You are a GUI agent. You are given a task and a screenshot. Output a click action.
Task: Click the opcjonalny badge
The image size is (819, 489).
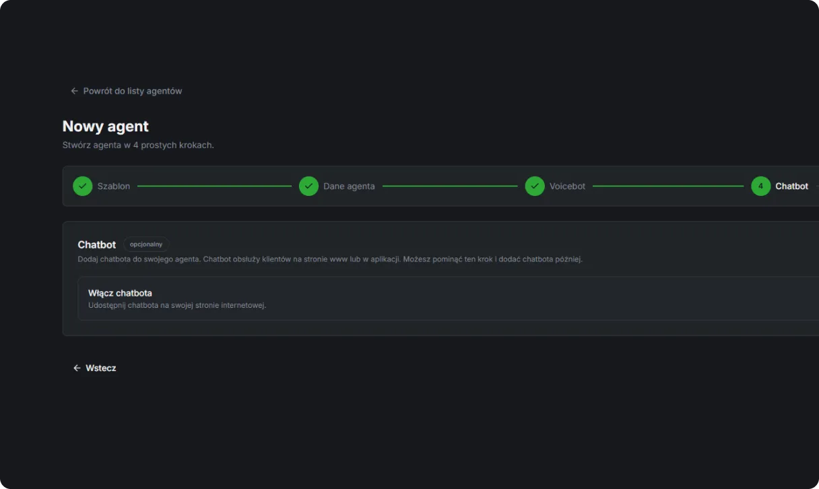[146, 244]
